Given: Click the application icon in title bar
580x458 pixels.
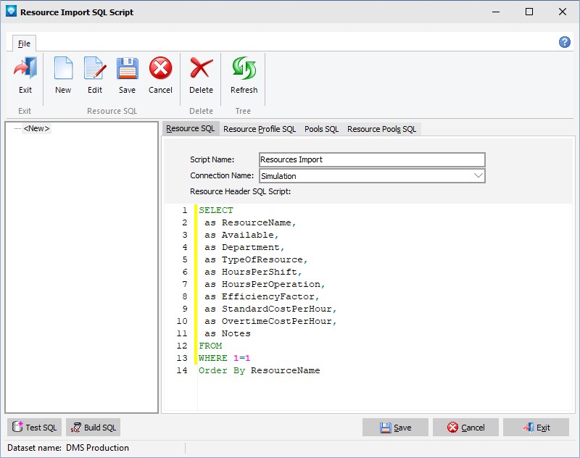Looking at the screenshot, I should tap(11, 12).
